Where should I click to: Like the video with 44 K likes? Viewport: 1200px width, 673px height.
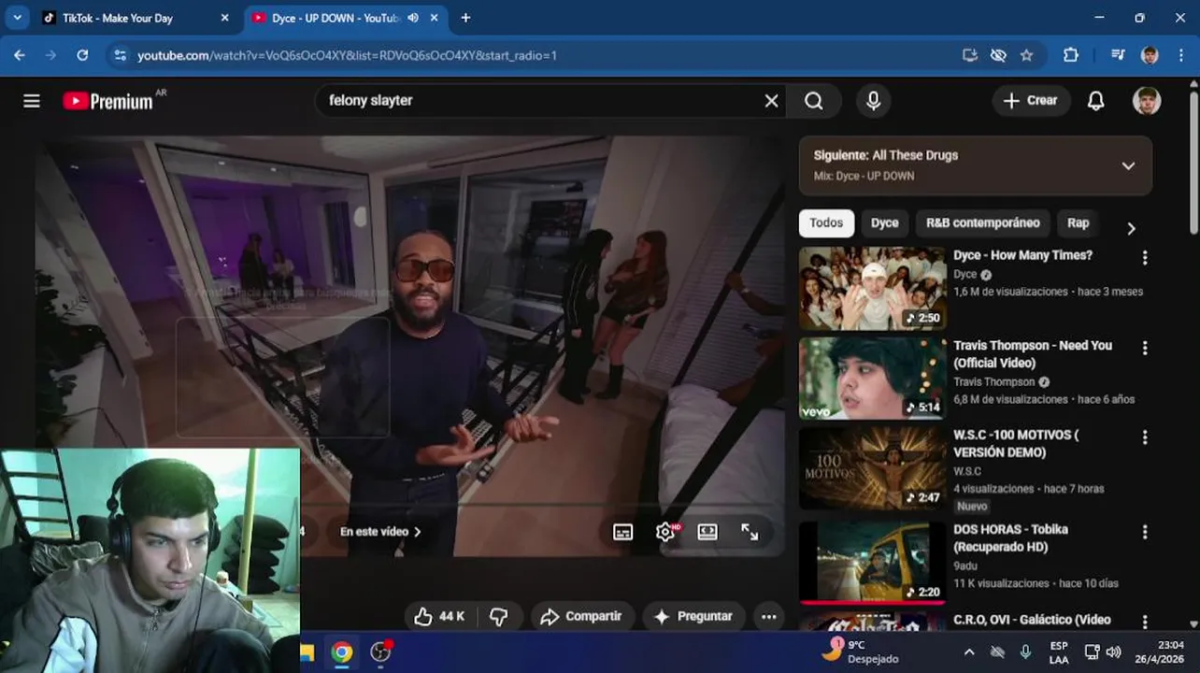pyautogui.click(x=439, y=616)
